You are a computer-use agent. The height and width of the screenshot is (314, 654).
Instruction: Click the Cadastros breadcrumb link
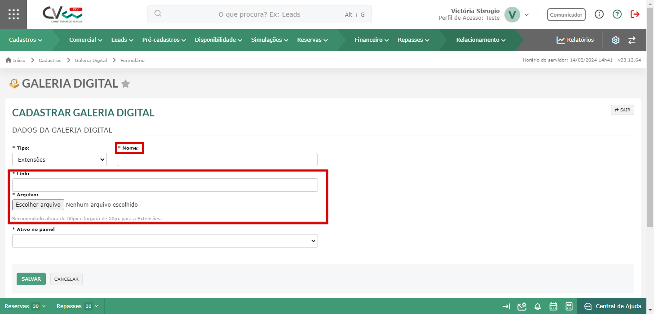(x=50, y=60)
